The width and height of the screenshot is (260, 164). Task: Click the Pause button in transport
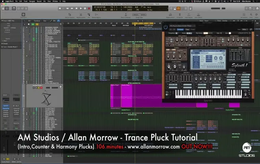click(x=85, y=8)
